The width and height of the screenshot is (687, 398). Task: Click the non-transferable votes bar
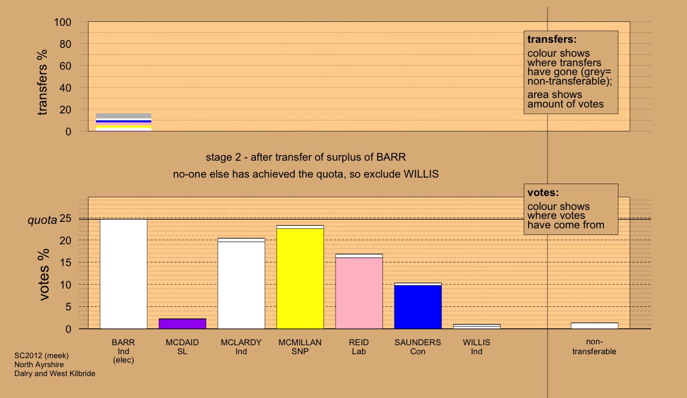click(594, 325)
